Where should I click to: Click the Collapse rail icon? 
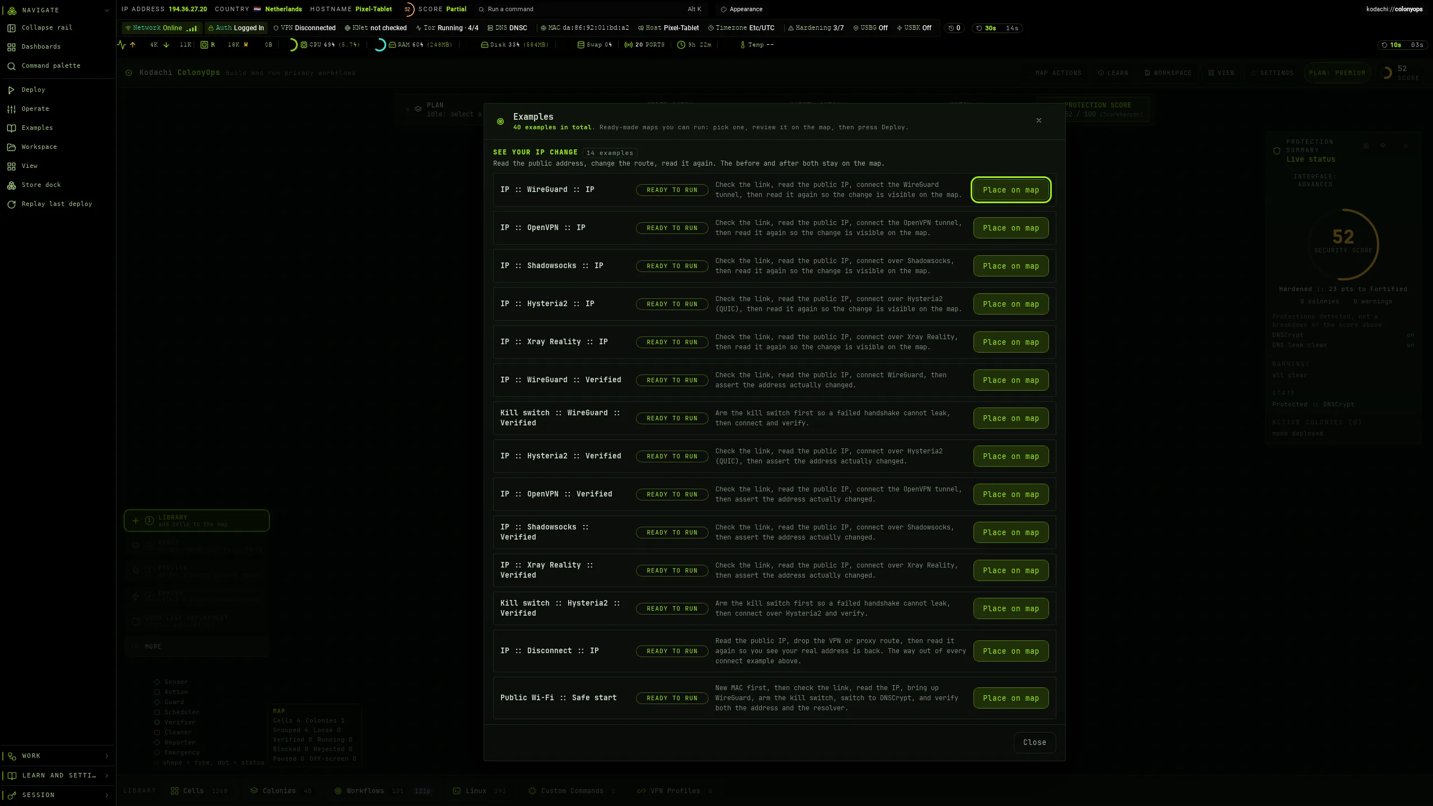click(11, 28)
